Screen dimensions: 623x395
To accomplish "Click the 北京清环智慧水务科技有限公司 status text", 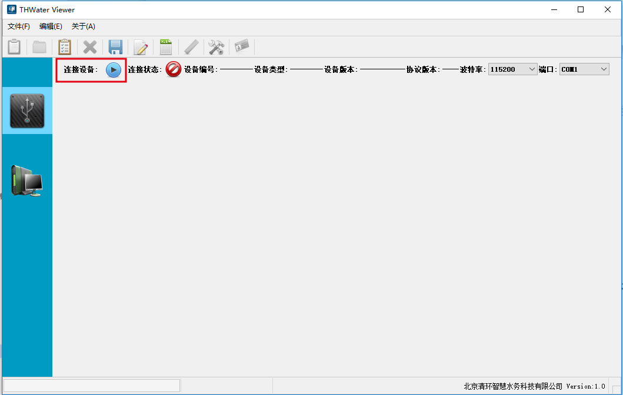I will (513, 386).
